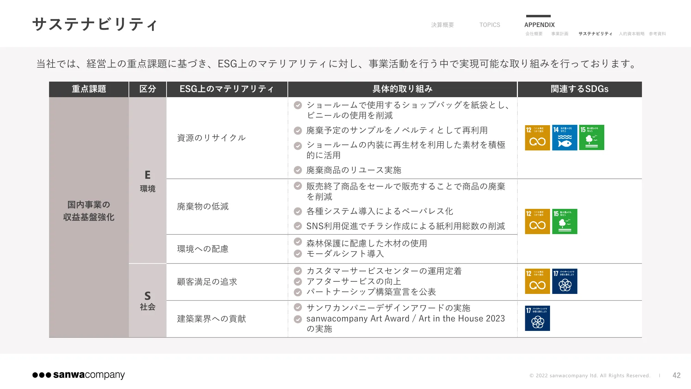The image size is (691, 389).
Task: Click SDG 12 icon in customer satisfaction row
Action: [x=537, y=281]
